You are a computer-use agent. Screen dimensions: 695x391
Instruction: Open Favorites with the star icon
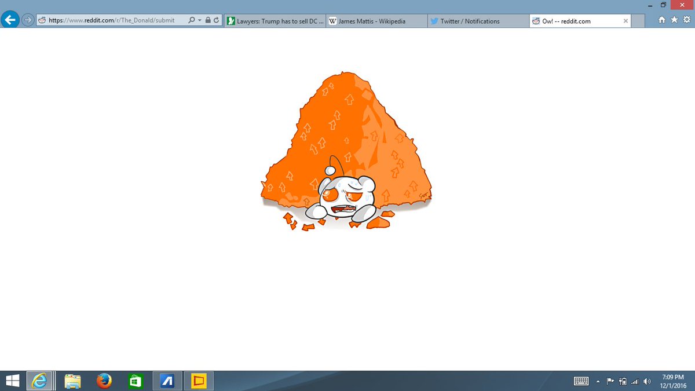click(674, 20)
